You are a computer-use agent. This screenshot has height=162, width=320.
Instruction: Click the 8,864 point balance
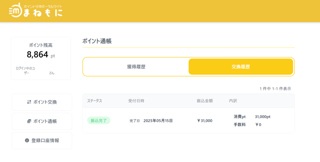[37, 54]
